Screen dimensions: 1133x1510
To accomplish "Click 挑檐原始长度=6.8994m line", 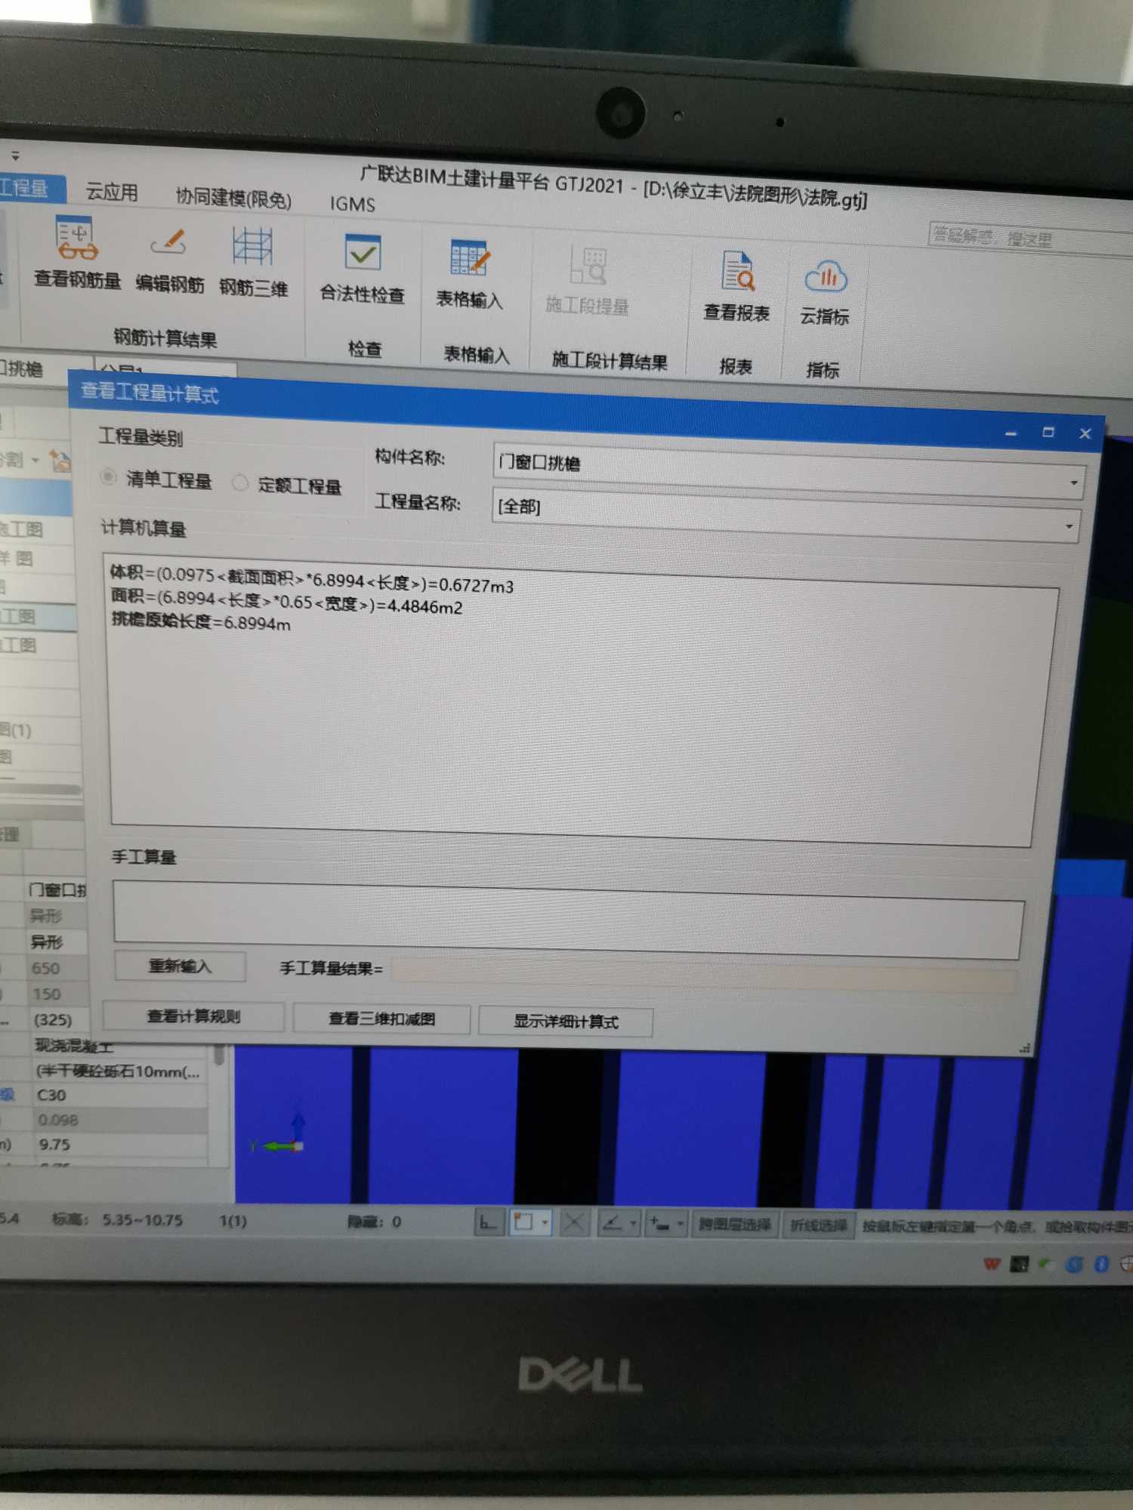I will pos(201,621).
